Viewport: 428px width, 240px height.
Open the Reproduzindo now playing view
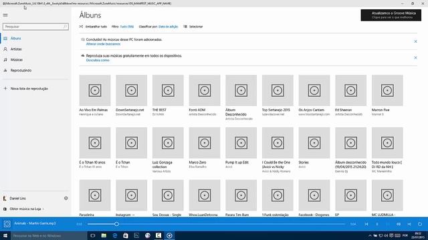coord(35,70)
